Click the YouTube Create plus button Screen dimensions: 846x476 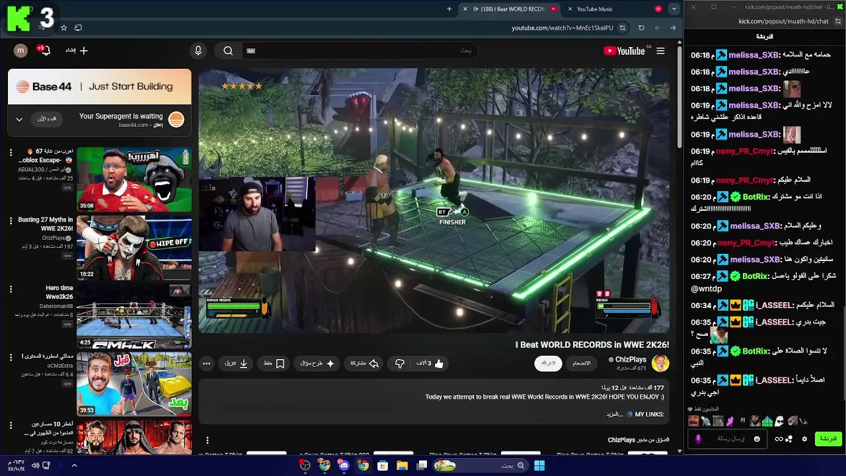click(x=77, y=50)
